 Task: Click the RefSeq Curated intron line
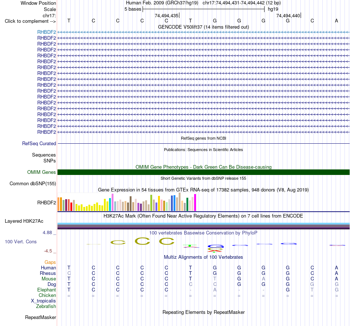(203, 144)
